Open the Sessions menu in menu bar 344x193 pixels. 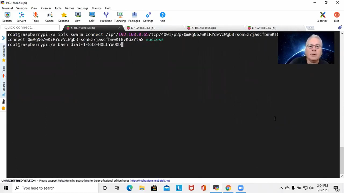click(22, 8)
